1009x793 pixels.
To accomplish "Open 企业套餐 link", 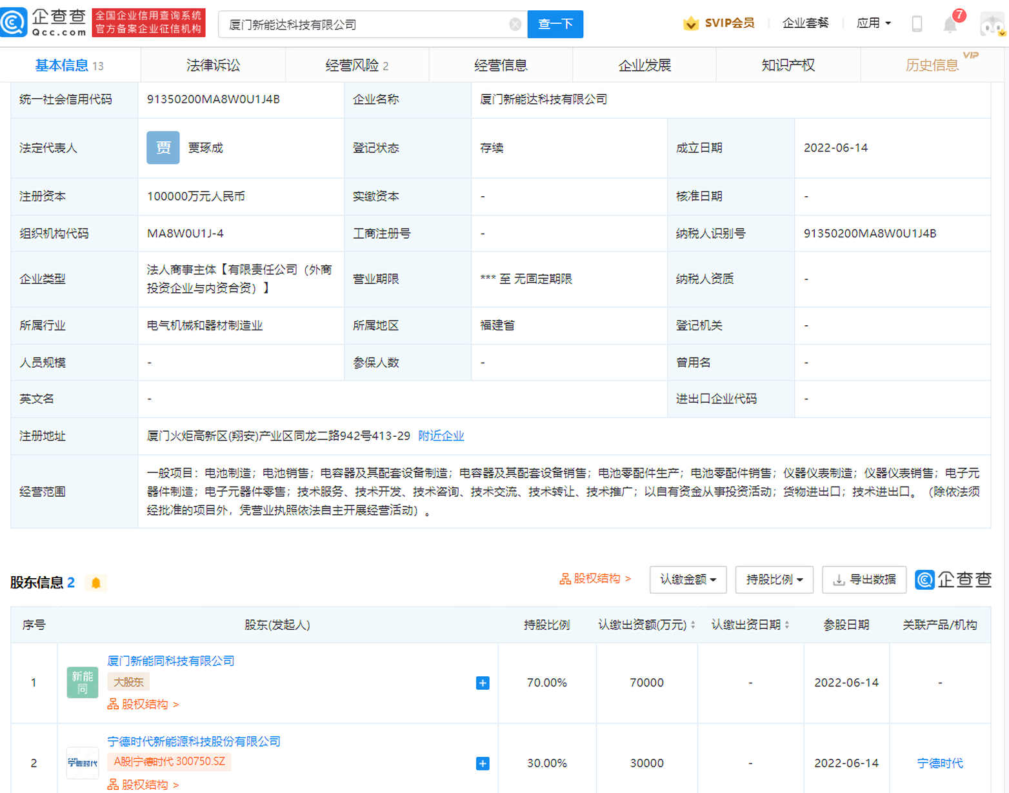I will coord(805,23).
